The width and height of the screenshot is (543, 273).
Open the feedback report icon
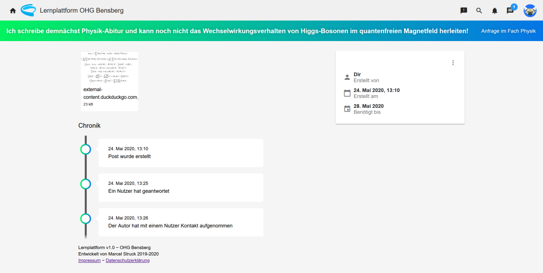coord(464,10)
